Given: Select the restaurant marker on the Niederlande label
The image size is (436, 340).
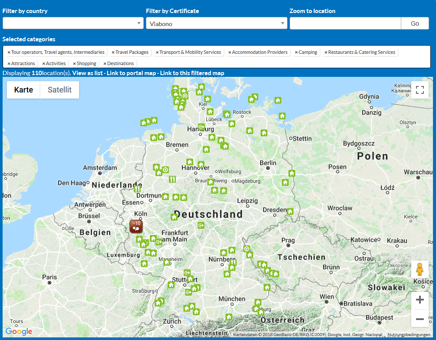Looking at the screenshot, I should click(137, 189).
